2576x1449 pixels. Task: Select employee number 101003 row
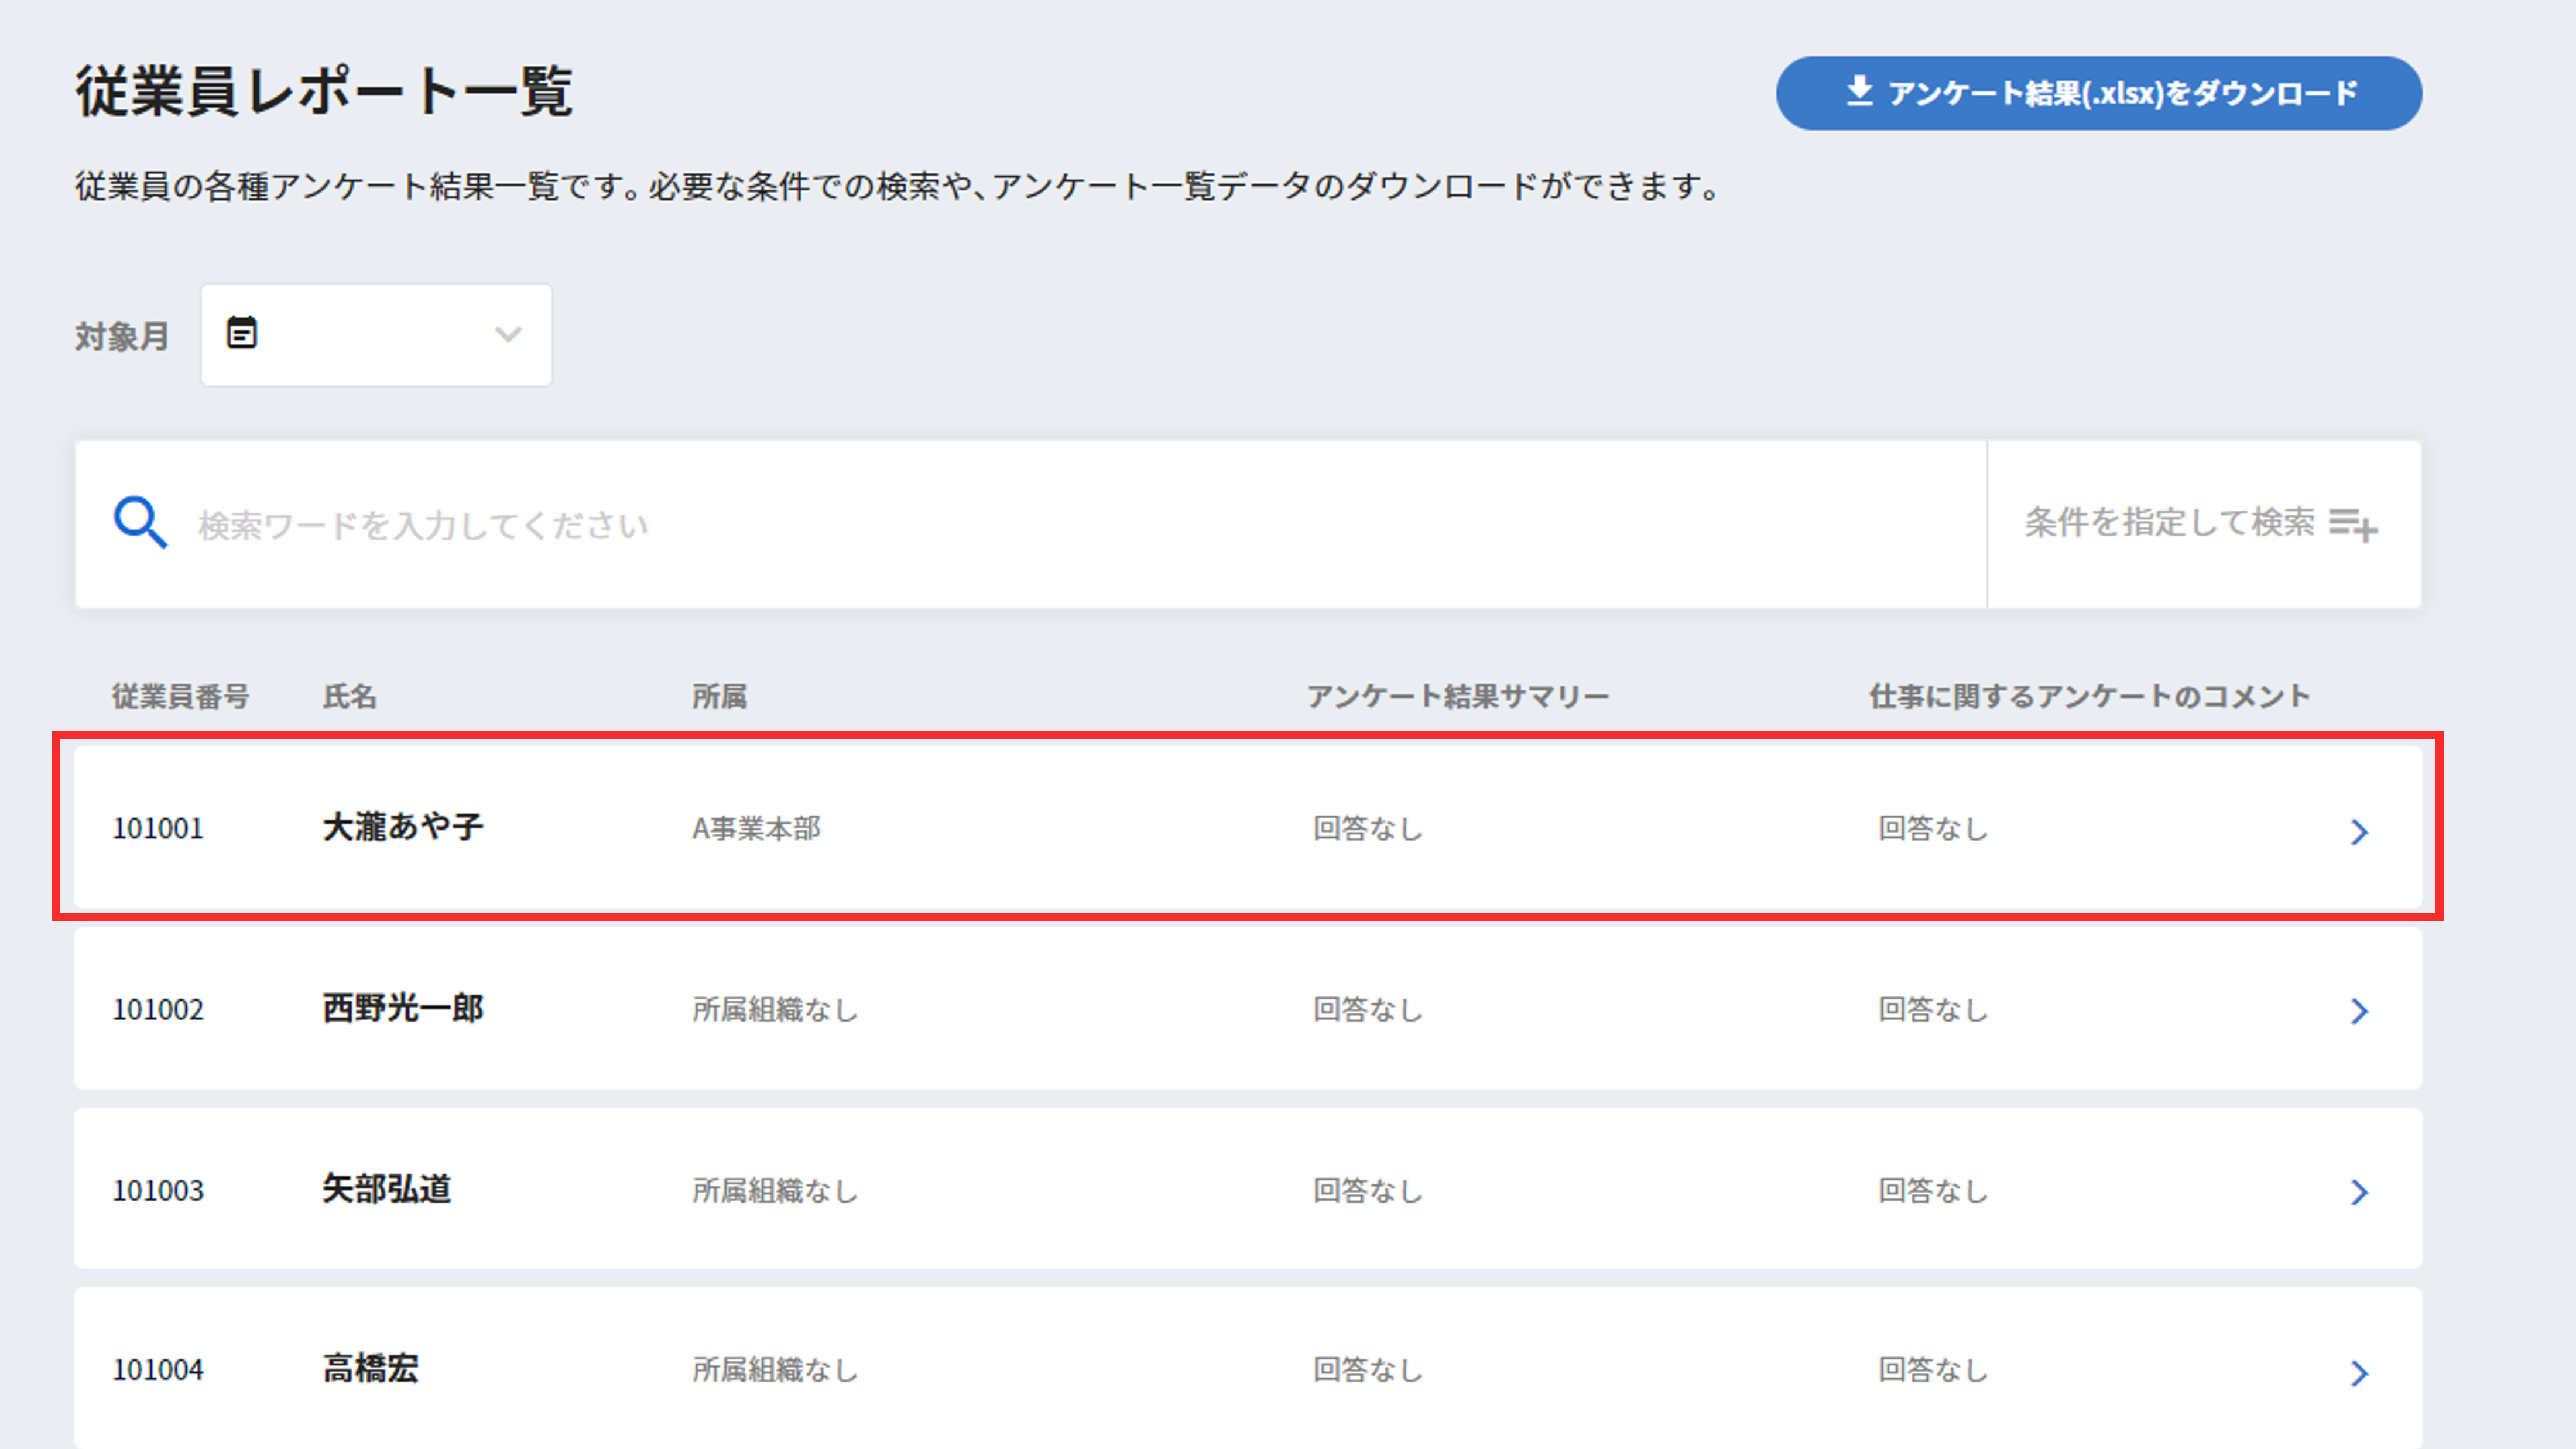(158, 1190)
